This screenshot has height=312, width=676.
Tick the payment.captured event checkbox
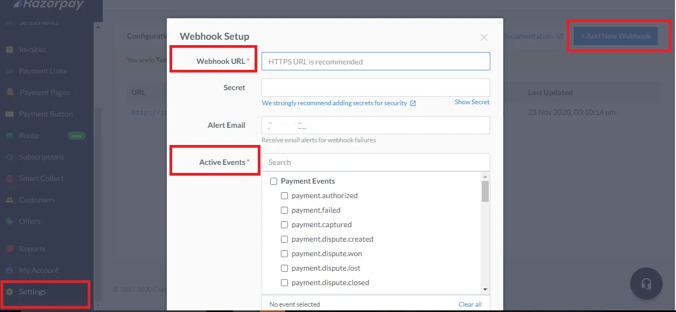pyautogui.click(x=285, y=225)
